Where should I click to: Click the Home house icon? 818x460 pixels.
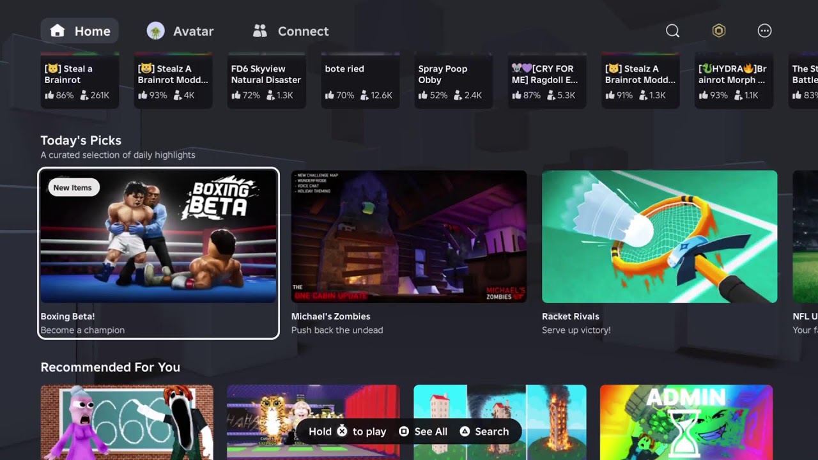(58, 31)
